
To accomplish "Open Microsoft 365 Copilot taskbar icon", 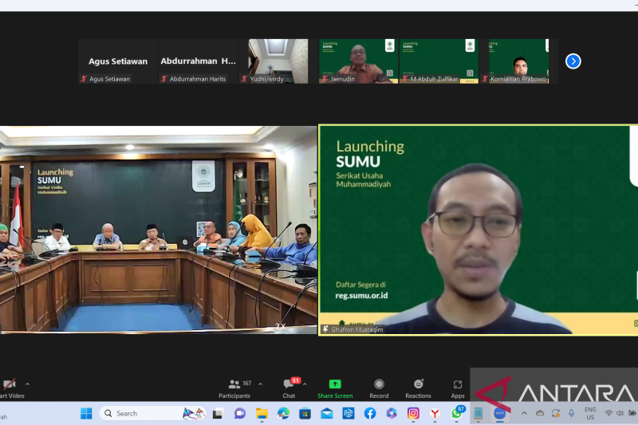I will (392, 414).
